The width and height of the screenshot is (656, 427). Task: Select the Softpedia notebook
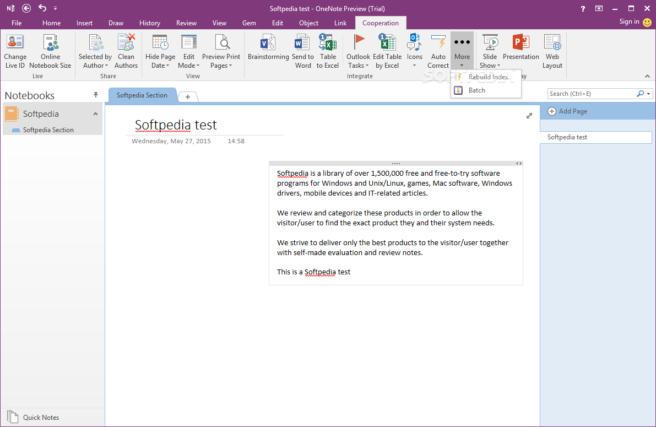point(52,114)
